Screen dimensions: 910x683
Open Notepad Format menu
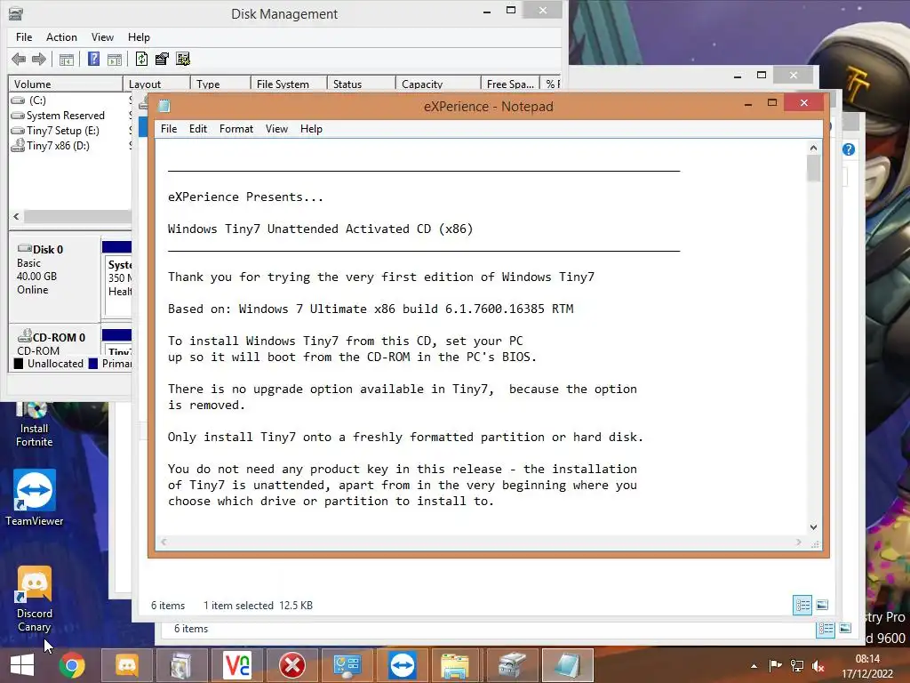(236, 129)
